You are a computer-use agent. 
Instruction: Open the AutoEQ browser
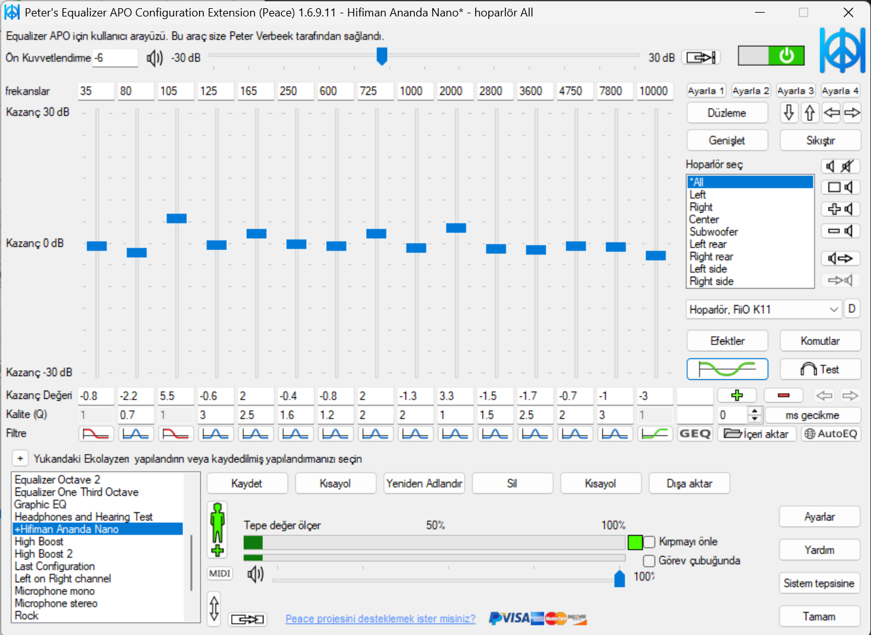(831, 434)
